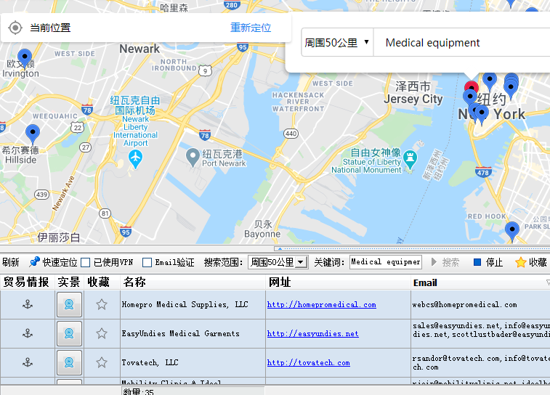Image resolution: width=550 pixels, height=395 pixels.
Task: Click anchor icon for Tovatech, LLC
Action: [28, 362]
